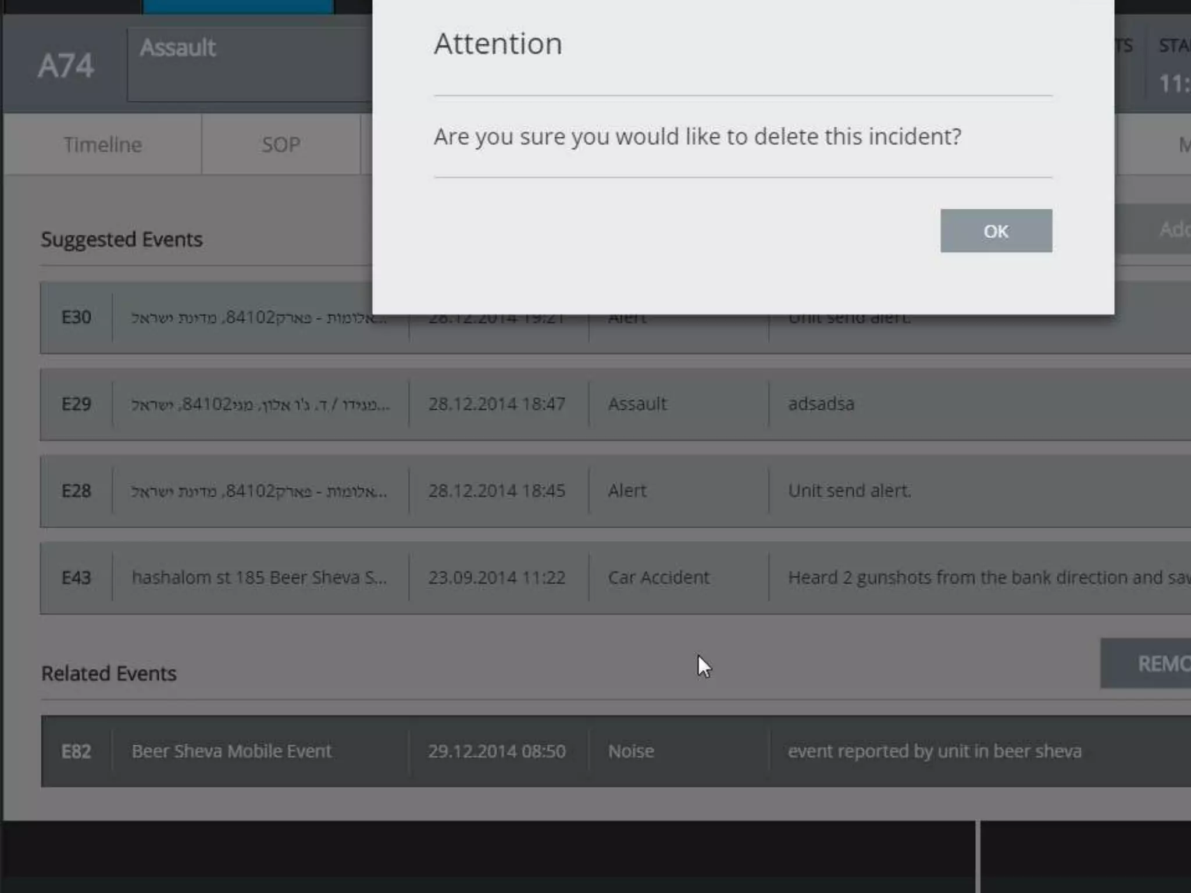Screen dimensions: 1191x893
Task: Open the SOP tab
Action: point(281,144)
